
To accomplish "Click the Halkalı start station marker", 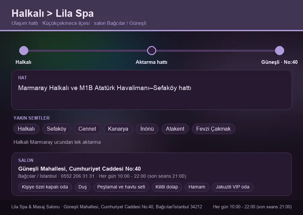I will [x=24, y=50].
